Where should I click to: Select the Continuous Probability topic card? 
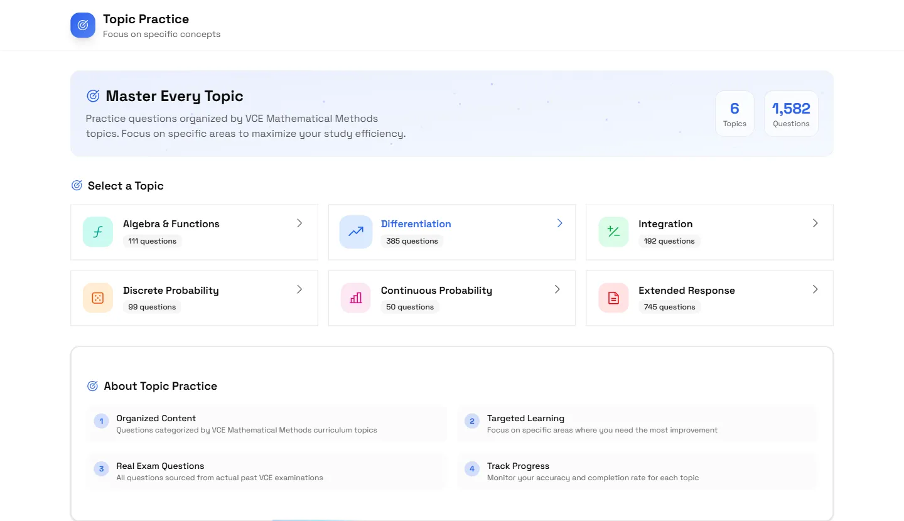452,298
